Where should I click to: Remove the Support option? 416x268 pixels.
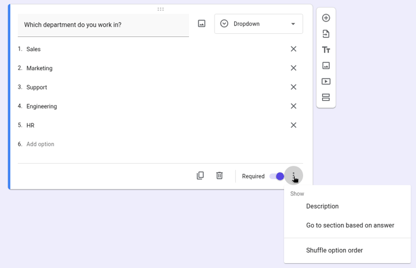(294, 87)
